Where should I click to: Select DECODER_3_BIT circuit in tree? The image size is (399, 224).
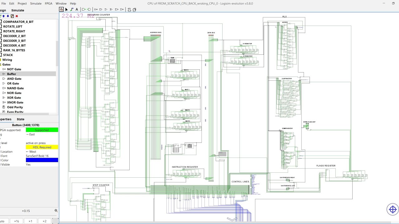pyautogui.click(x=14, y=41)
